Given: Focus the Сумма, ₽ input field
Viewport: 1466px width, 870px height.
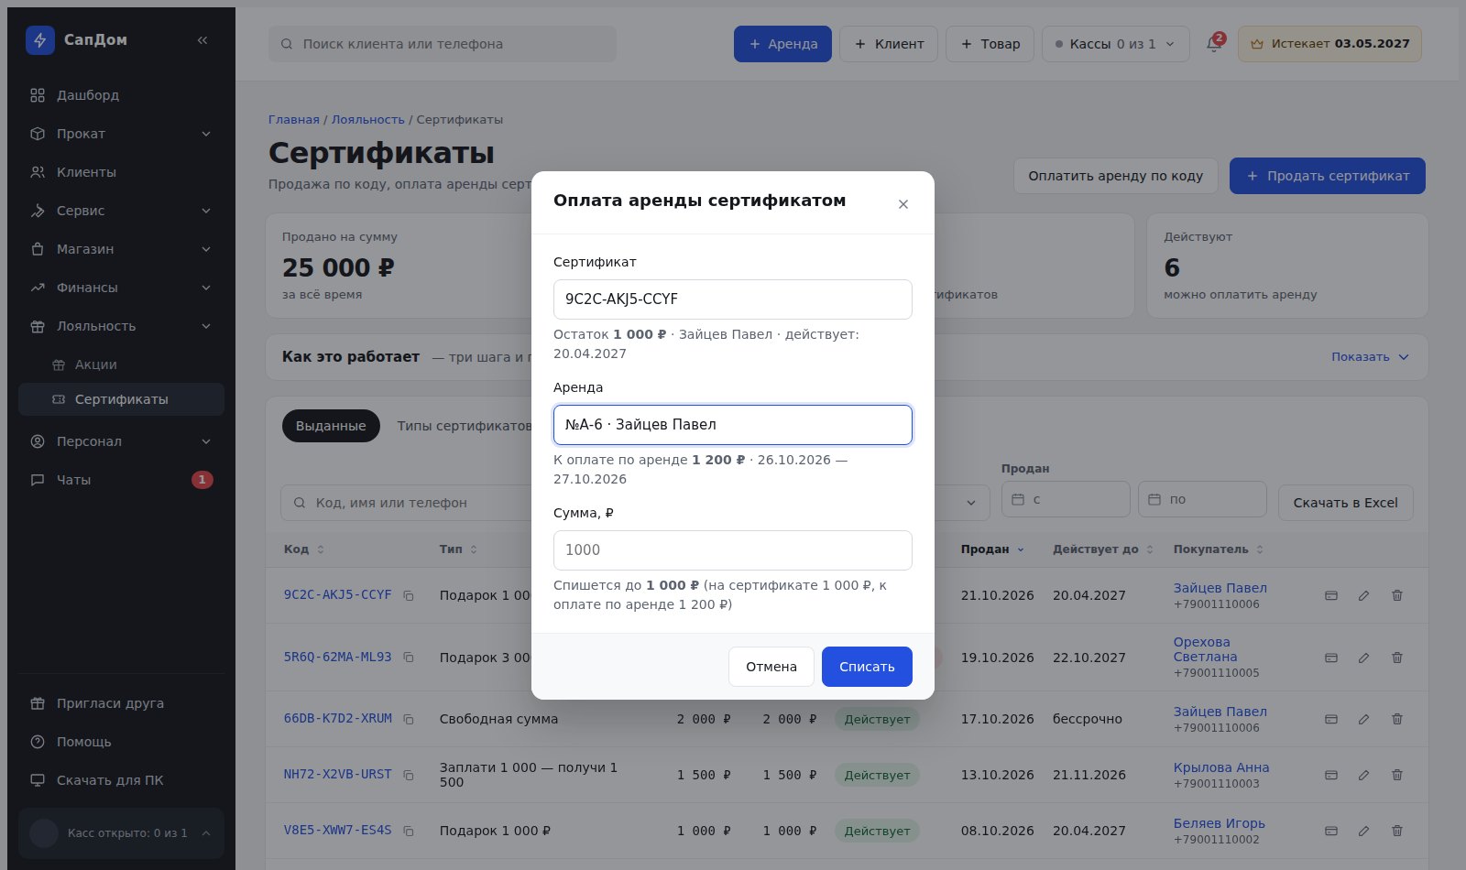Looking at the screenshot, I should coord(733,550).
